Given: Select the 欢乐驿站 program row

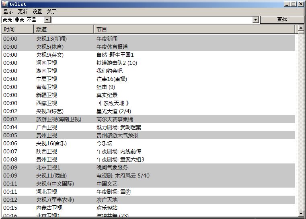Looking at the screenshot, I should pos(148,208).
